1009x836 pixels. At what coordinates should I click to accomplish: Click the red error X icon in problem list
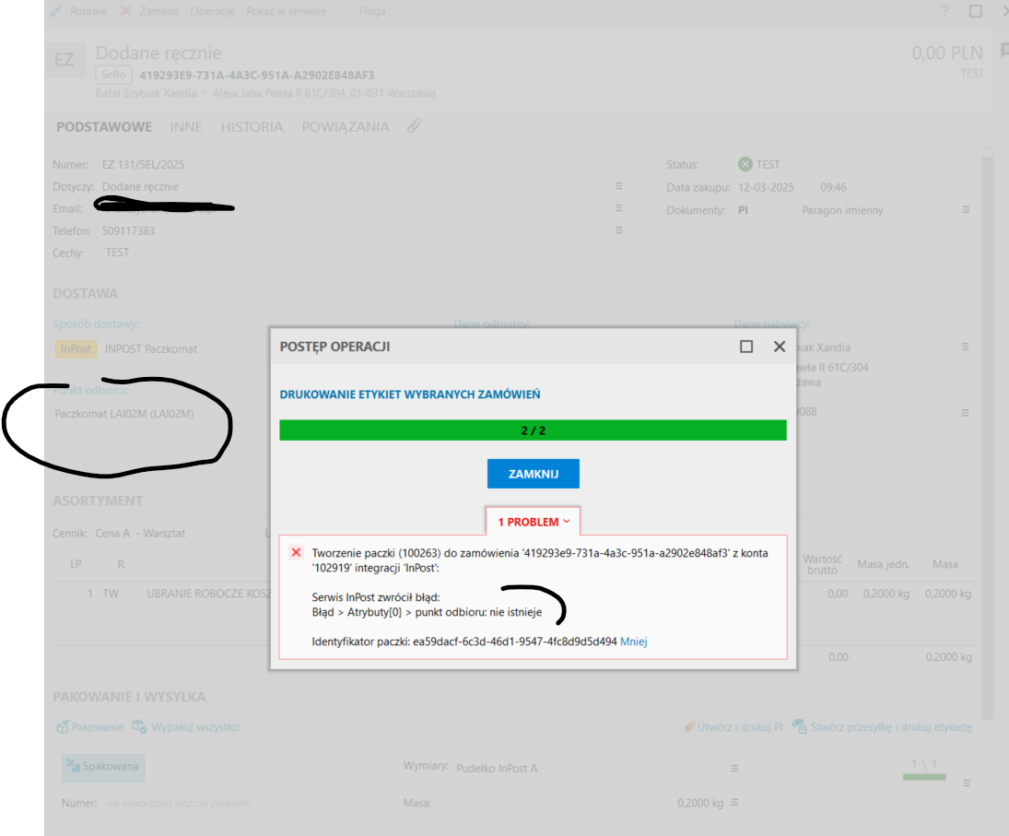[296, 552]
